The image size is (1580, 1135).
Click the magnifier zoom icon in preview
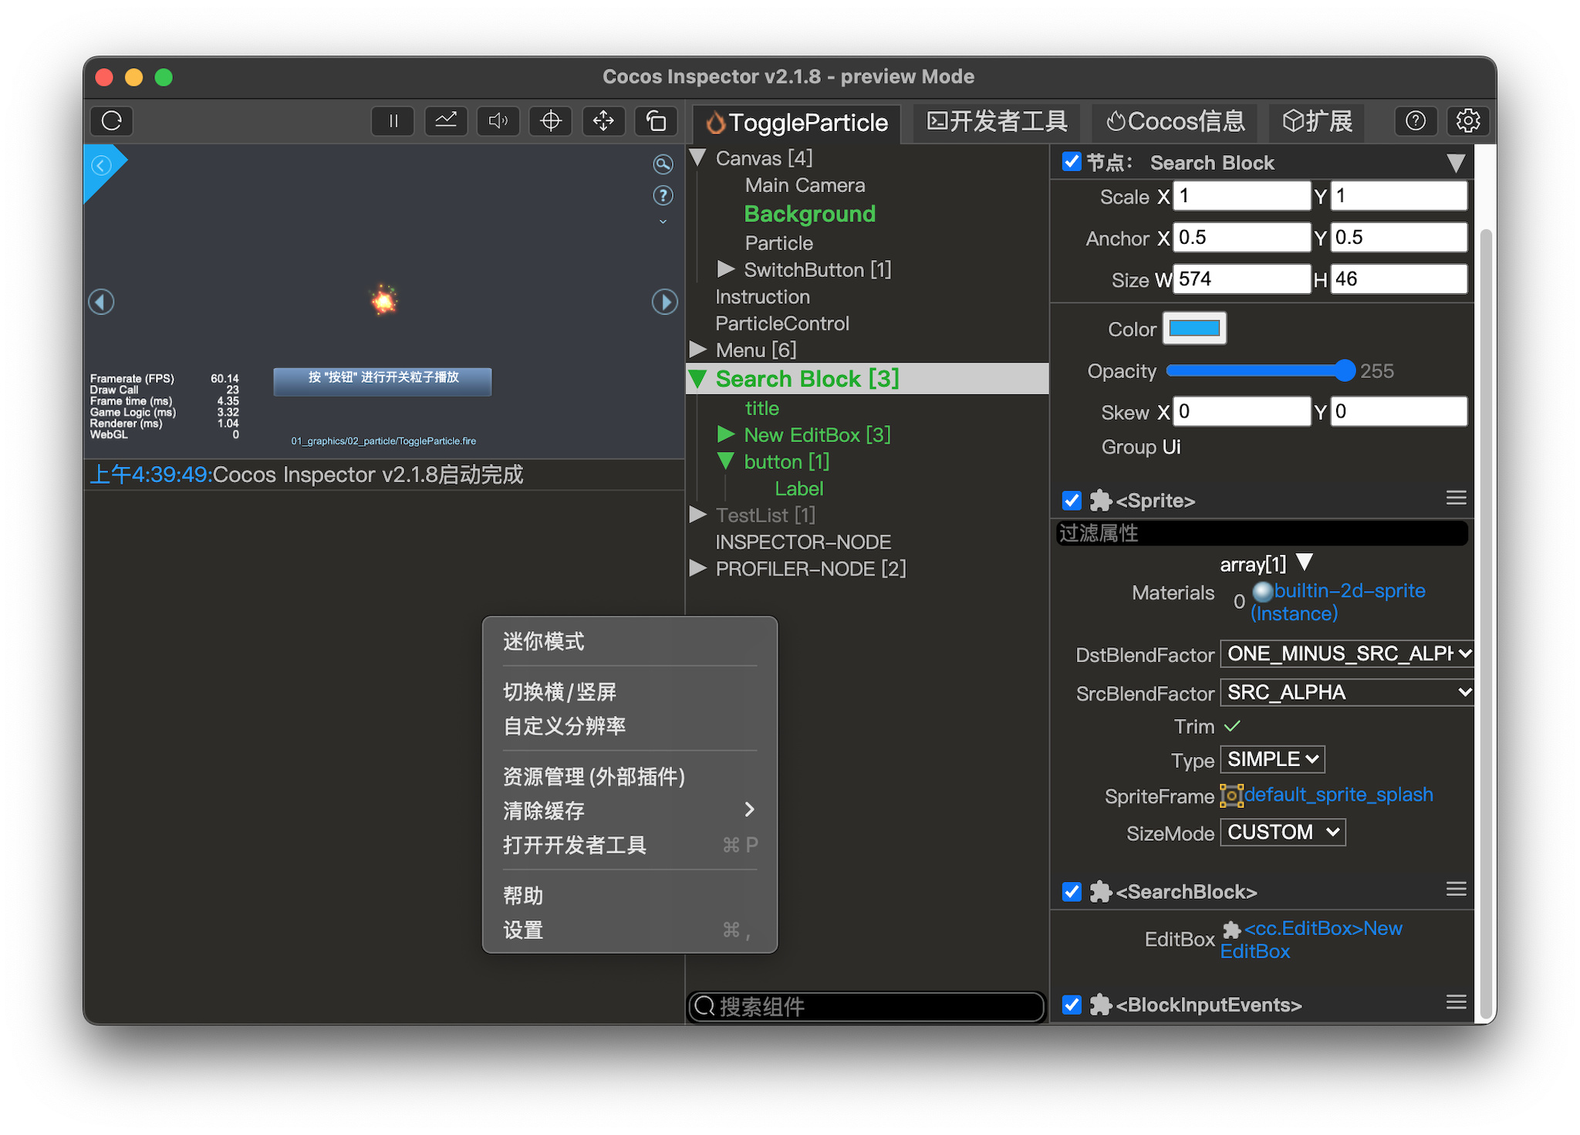pos(663,164)
